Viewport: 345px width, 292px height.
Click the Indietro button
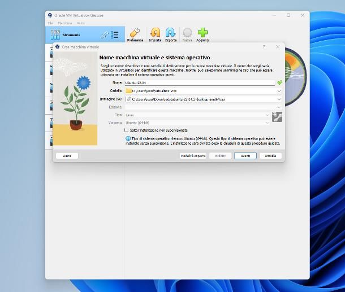pos(220,156)
